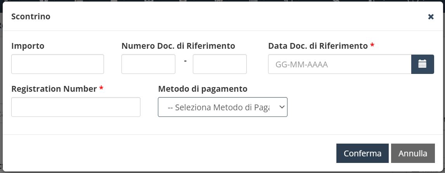This screenshot has height=173, width=445.
Task: Focus the second Numero Doc. di Riferimento box
Action: (220, 64)
